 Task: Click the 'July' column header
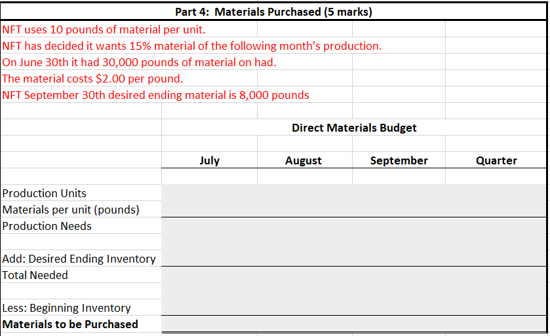click(x=209, y=160)
